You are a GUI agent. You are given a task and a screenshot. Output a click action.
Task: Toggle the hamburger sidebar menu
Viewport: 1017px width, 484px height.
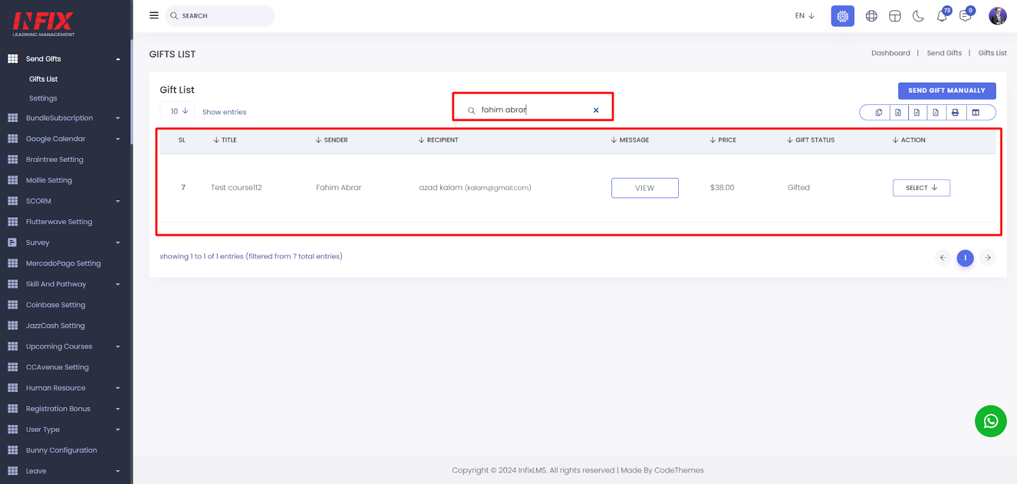tap(154, 15)
